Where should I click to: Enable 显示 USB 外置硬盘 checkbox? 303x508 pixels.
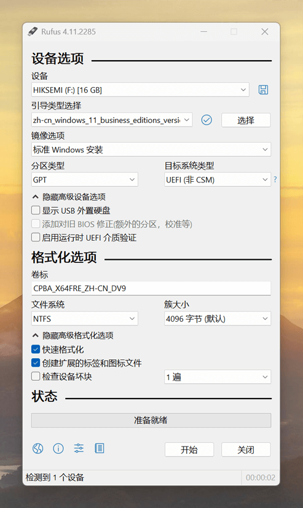click(36, 210)
